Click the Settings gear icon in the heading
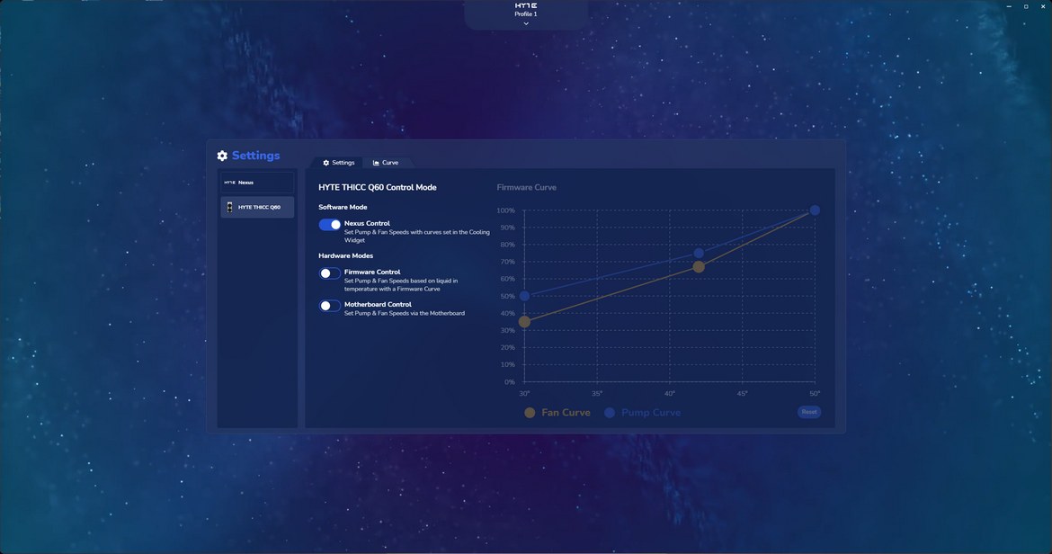 tap(222, 156)
